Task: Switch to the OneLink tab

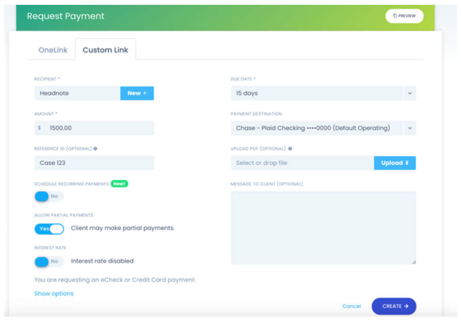Action: [x=53, y=50]
